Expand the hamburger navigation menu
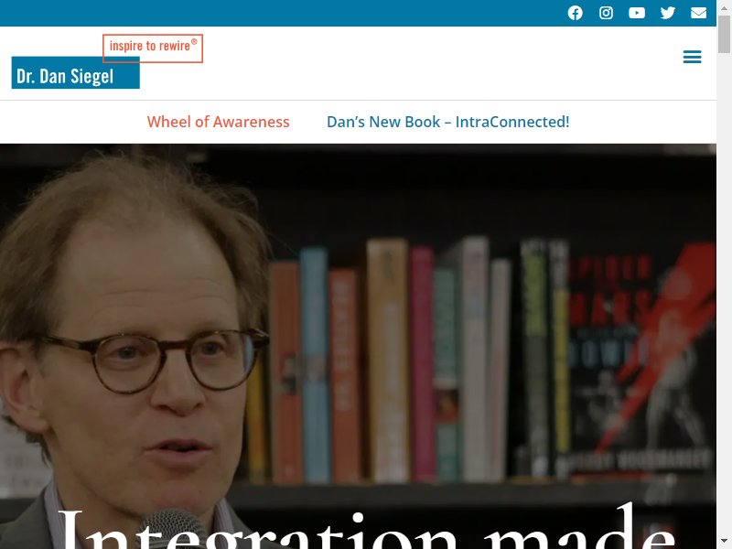The image size is (732, 549). [x=692, y=57]
